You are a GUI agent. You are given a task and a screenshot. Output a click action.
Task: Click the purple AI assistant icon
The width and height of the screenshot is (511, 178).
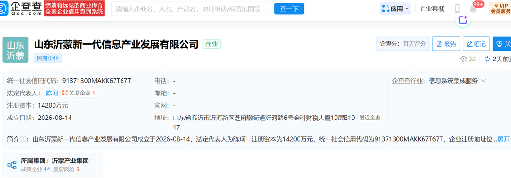pos(463,20)
